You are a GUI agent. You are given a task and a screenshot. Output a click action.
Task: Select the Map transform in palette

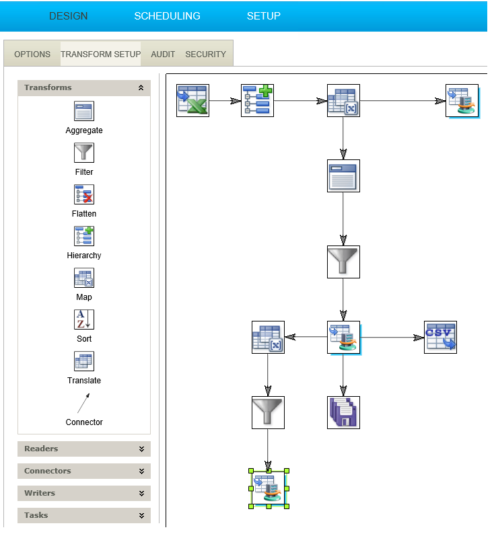(x=84, y=278)
